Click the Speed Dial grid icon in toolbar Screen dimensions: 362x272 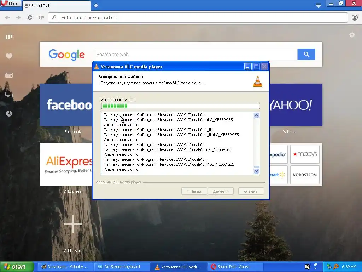(41, 18)
